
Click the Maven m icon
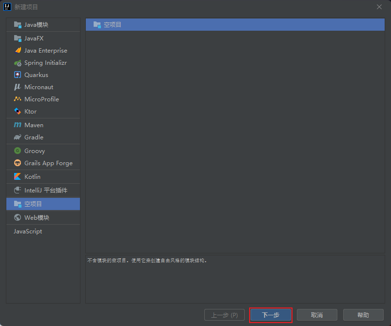coord(18,125)
